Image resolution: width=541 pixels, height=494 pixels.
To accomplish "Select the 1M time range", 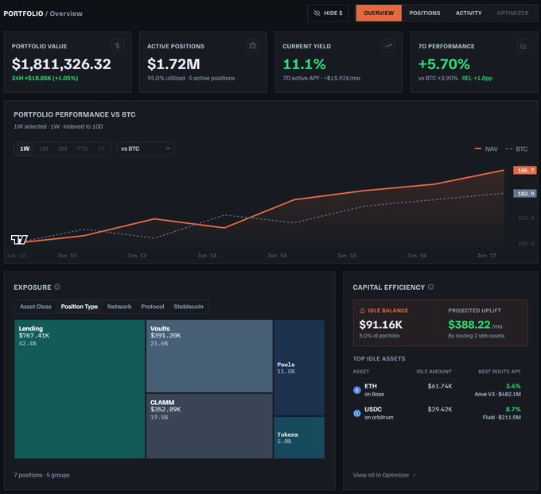I will [44, 149].
